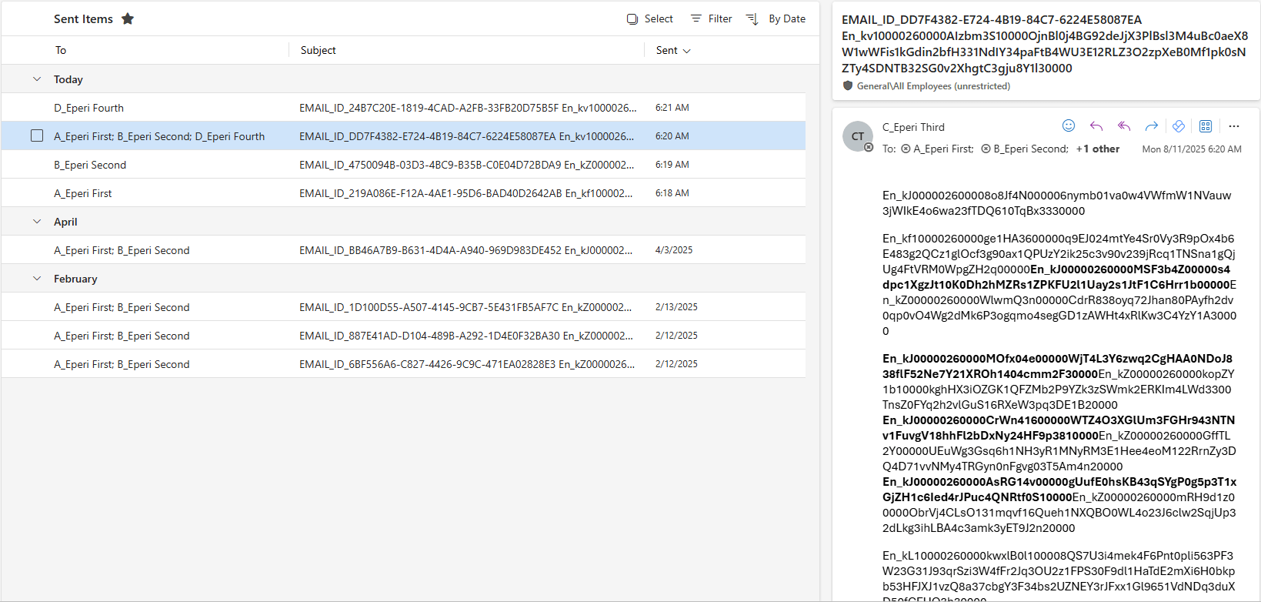Open the Apps grid icon
The width and height of the screenshot is (1261, 602).
click(x=1206, y=126)
